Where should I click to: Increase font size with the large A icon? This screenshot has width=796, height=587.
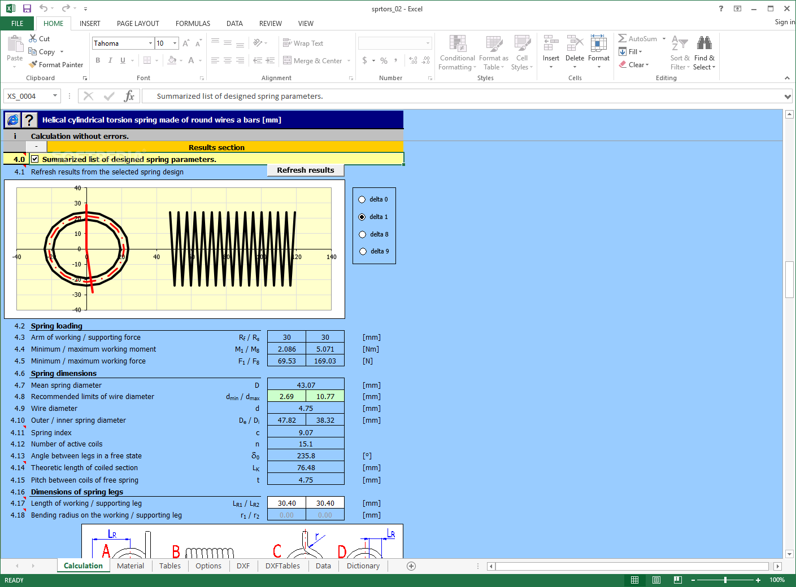coord(186,43)
